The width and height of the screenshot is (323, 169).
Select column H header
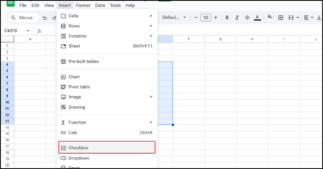[x=252, y=39]
